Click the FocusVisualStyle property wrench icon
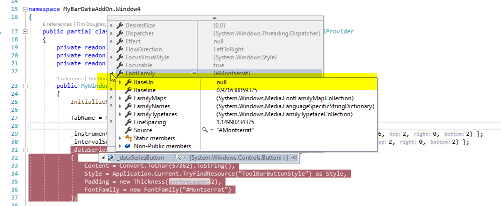The height and width of the screenshot is (206, 501). pos(120,57)
